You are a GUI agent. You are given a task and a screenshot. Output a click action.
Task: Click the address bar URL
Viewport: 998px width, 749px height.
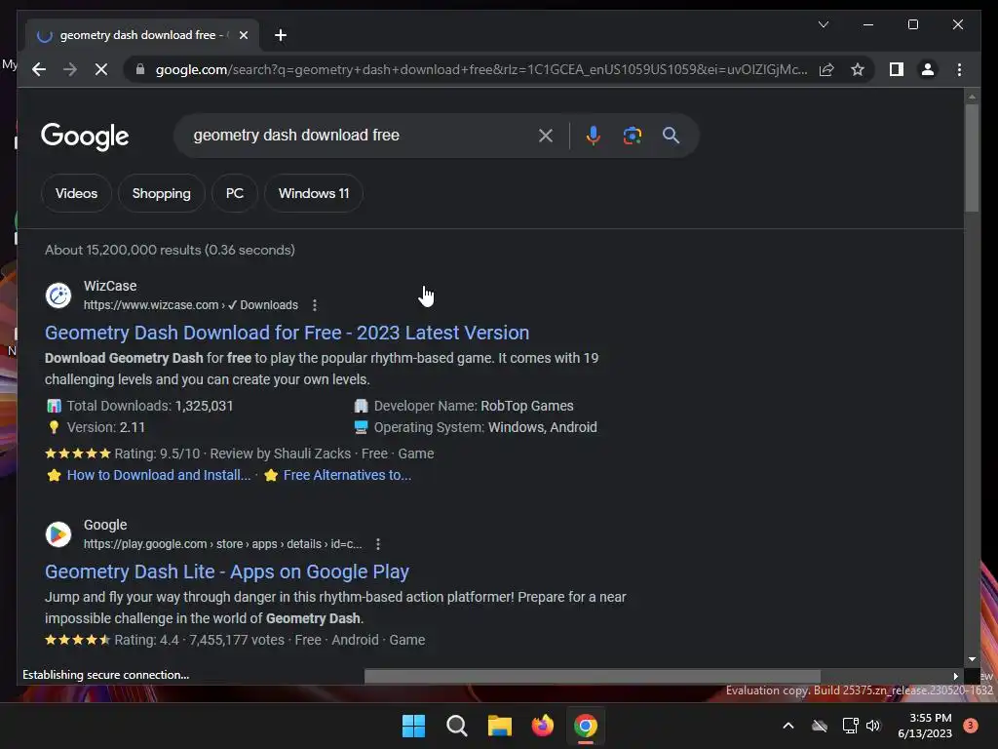481,69
